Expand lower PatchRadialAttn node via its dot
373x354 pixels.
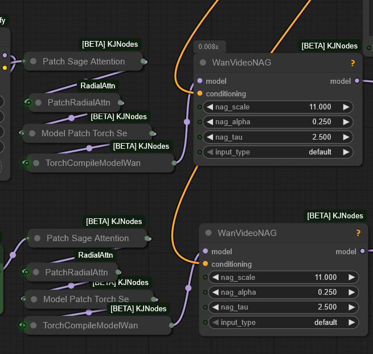click(36, 272)
